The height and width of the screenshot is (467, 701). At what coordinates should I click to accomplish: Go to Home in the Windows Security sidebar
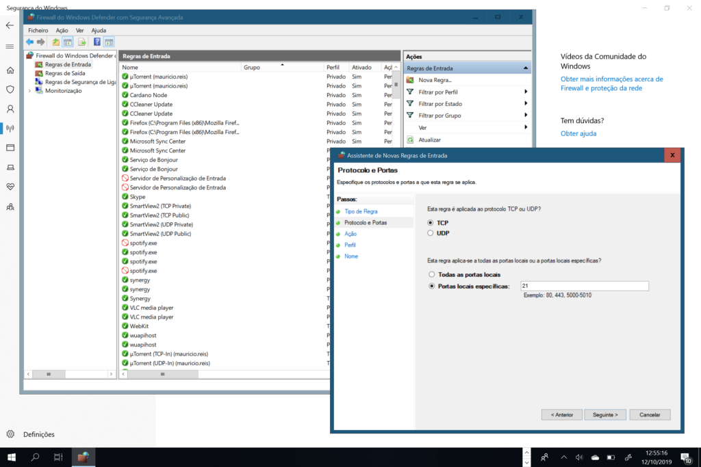click(10, 70)
